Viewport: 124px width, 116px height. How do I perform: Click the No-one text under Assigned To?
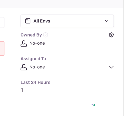(x=37, y=67)
